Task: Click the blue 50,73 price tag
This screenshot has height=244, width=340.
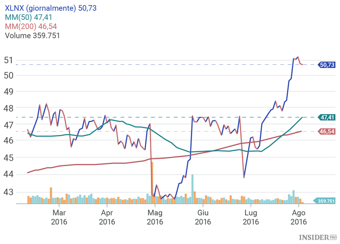Action: pyautogui.click(x=326, y=65)
